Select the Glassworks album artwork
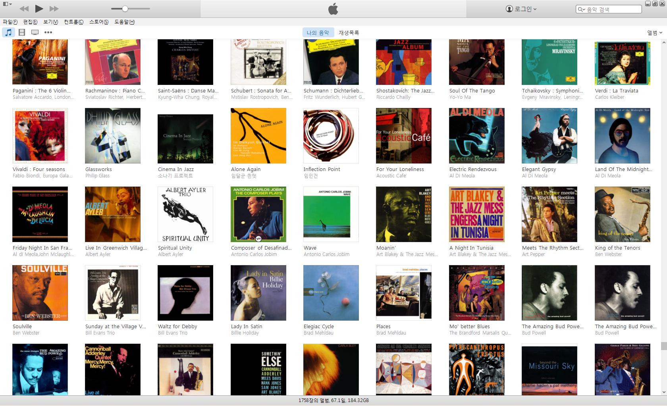The image size is (667, 406). pos(113,136)
